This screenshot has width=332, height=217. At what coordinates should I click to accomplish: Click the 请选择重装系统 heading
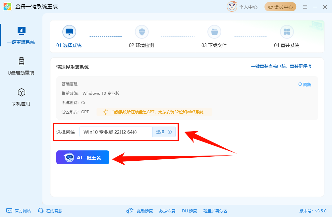pos(73,67)
